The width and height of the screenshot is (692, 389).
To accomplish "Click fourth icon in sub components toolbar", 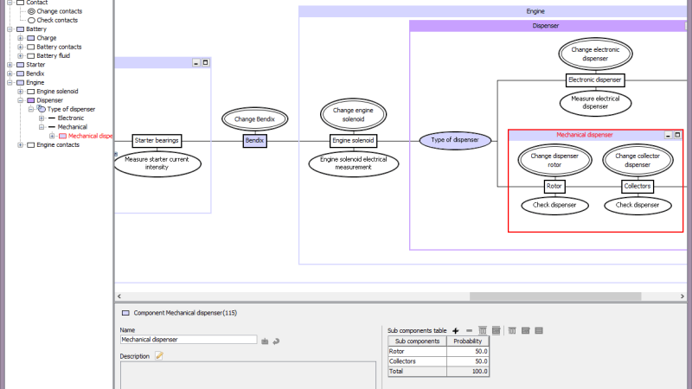I will pyautogui.click(x=496, y=330).
